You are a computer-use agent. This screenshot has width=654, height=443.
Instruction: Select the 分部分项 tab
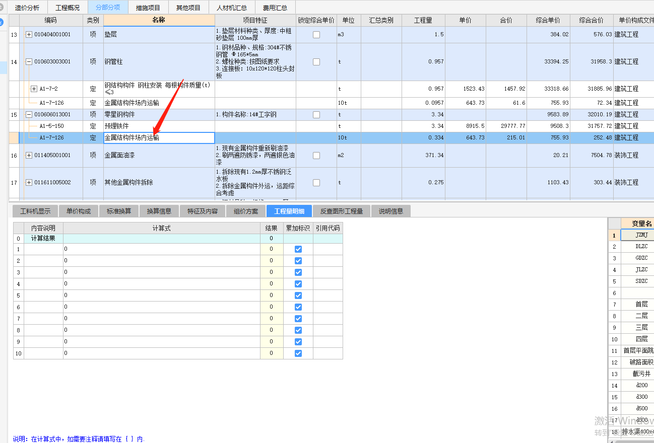pyautogui.click(x=108, y=8)
